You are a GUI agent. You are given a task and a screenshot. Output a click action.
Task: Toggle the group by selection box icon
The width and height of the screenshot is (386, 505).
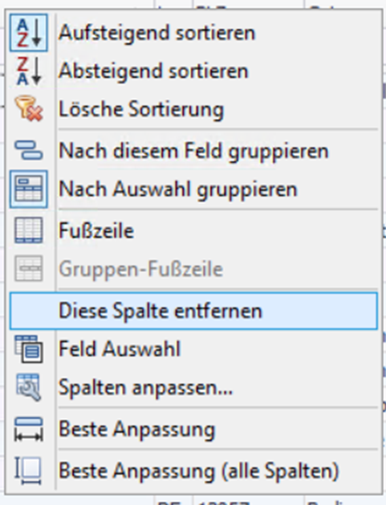pyautogui.click(x=29, y=189)
